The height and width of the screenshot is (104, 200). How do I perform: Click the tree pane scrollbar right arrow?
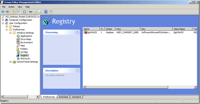[x=37, y=96]
